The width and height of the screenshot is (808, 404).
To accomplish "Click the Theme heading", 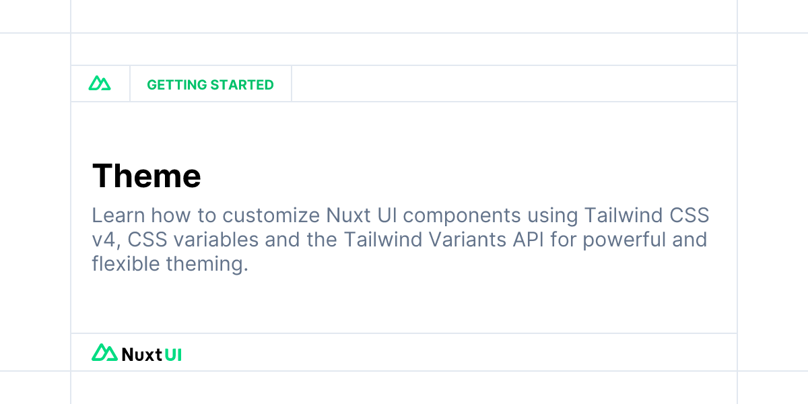I will (x=146, y=176).
